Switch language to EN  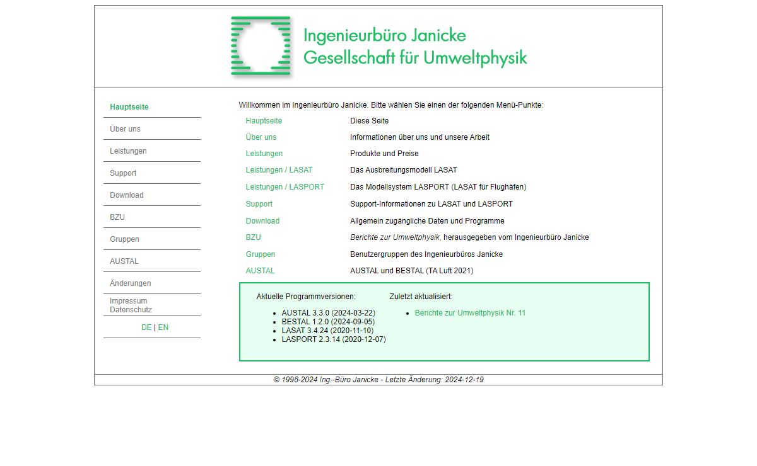(x=163, y=327)
